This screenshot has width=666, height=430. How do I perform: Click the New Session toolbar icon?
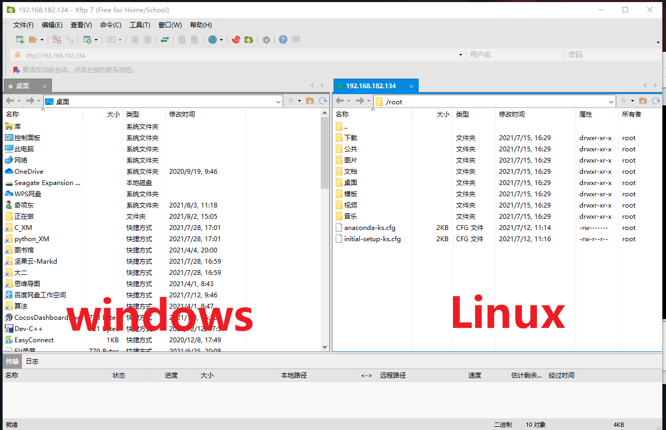[20, 40]
